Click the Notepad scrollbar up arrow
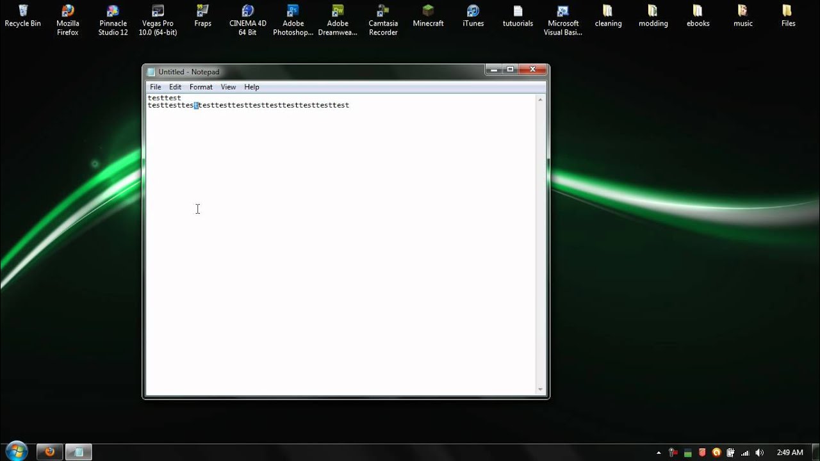The width and height of the screenshot is (820, 461). (541, 99)
